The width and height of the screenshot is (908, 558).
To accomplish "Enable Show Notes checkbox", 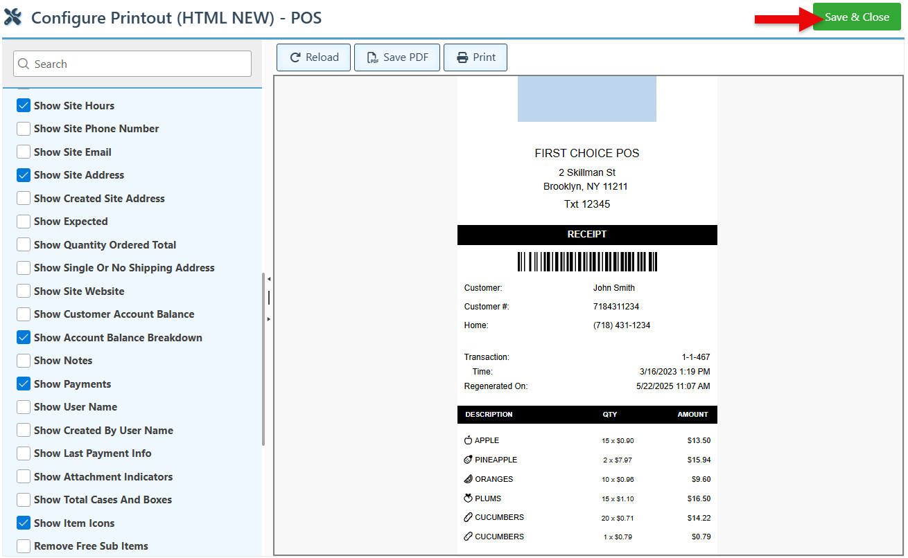I will point(24,361).
